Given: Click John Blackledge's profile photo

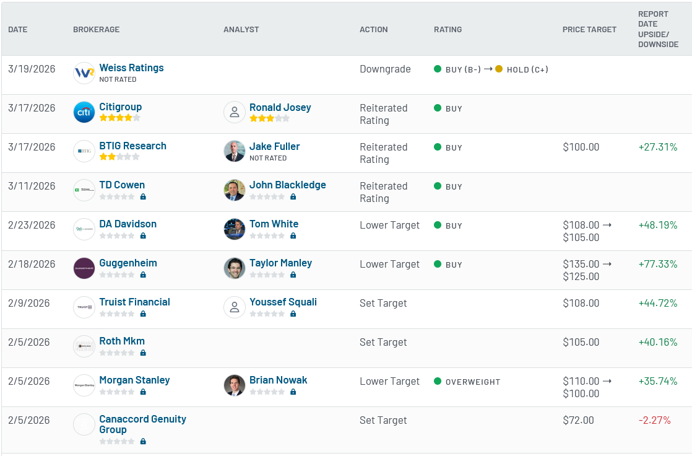Looking at the screenshot, I should click(x=235, y=190).
